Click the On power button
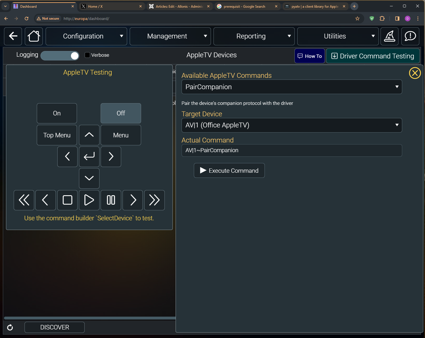 (57, 113)
